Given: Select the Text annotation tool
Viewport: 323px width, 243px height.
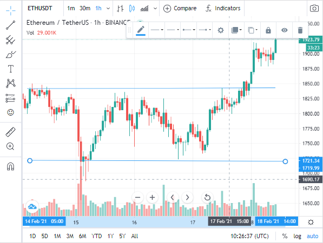Looking at the screenshot, I should tap(10, 69).
